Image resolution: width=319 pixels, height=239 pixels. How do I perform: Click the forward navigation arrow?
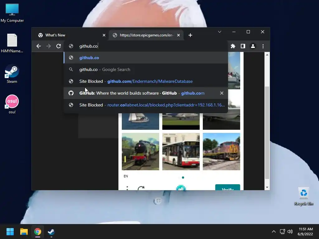tap(48, 46)
